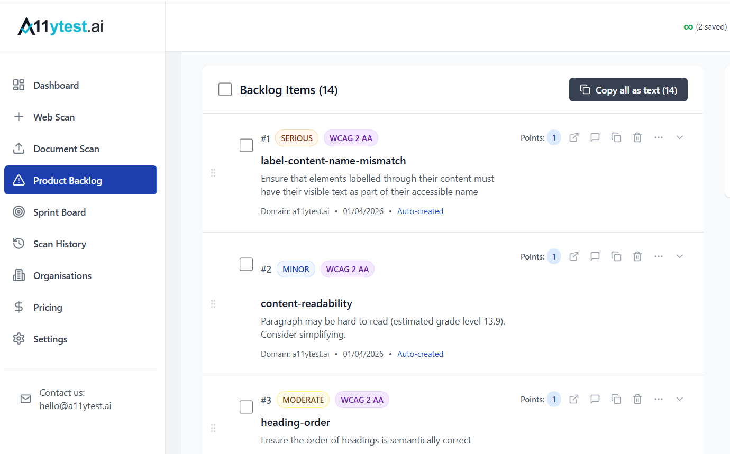Go to Sprint Board in sidebar
730x454 pixels.
[x=59, y=212]
